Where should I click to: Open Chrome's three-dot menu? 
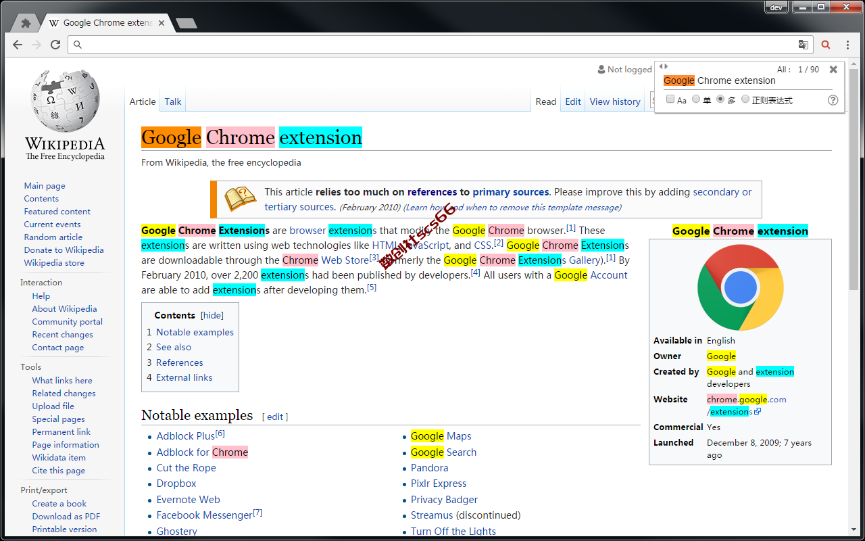(847, 45)
